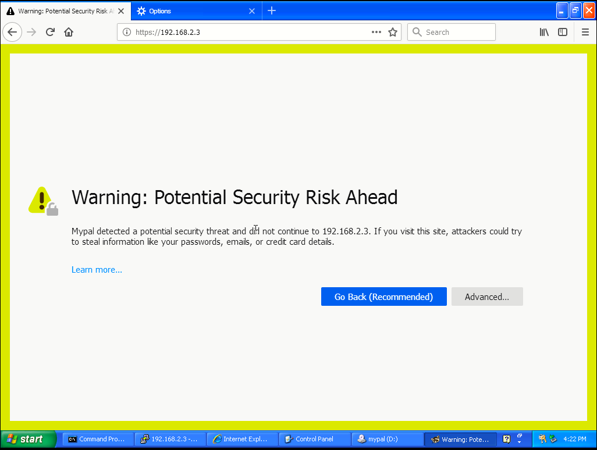Open the Library icon in toolbar
The height and width of the screenshot is (450, 597).
(544, 32)
